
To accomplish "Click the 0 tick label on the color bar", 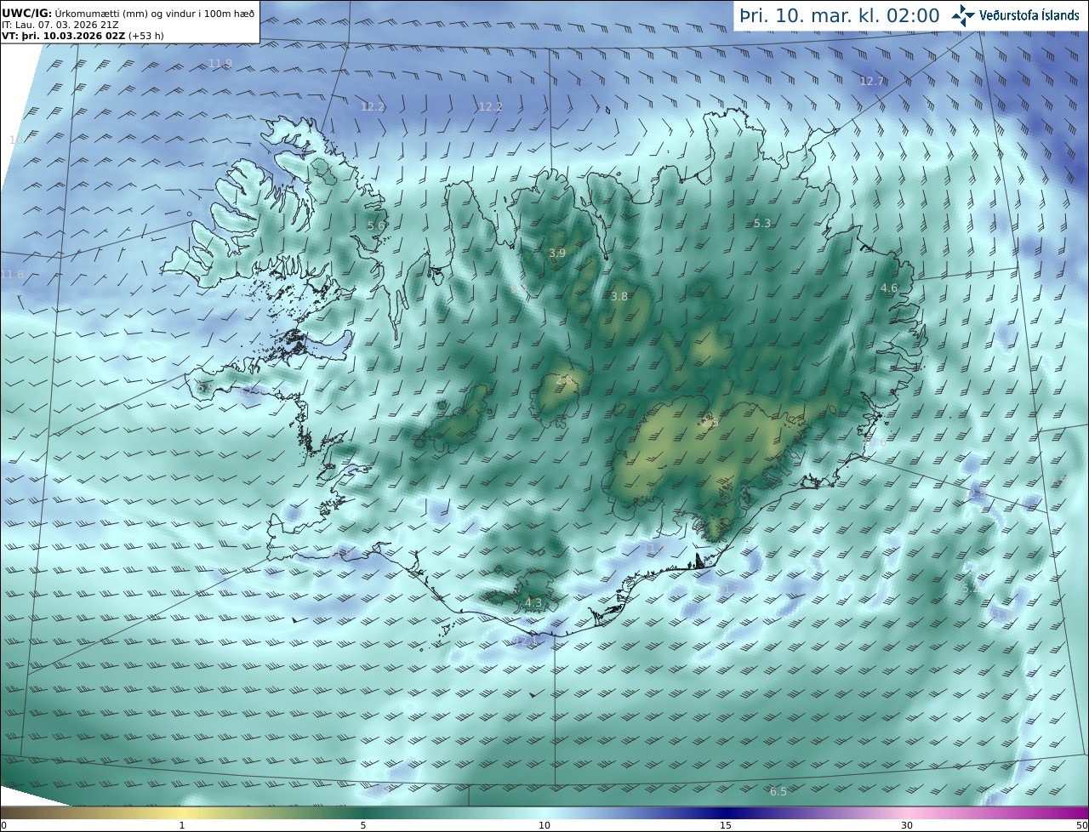I will (x=3, y=825).
